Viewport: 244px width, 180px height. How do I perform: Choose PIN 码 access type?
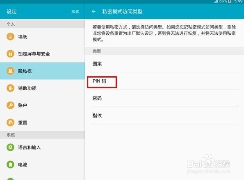(x=164, y=81)
